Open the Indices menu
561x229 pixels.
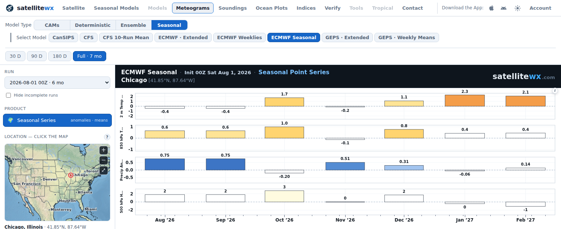click(x=306, y=8)
